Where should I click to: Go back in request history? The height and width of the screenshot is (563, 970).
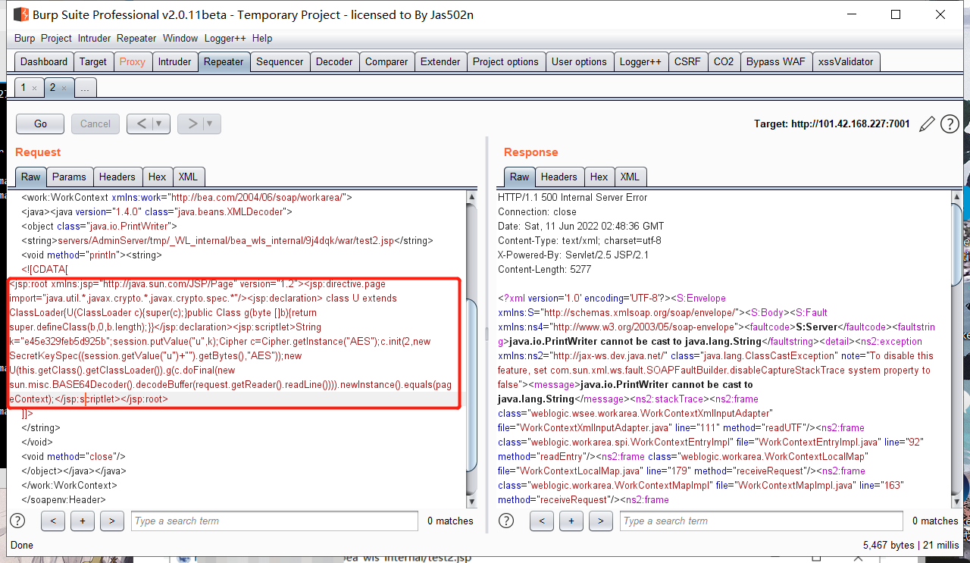tap(139, 124)
